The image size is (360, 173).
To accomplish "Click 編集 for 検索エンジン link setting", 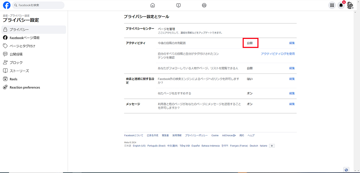I will [x=292, y=79].
